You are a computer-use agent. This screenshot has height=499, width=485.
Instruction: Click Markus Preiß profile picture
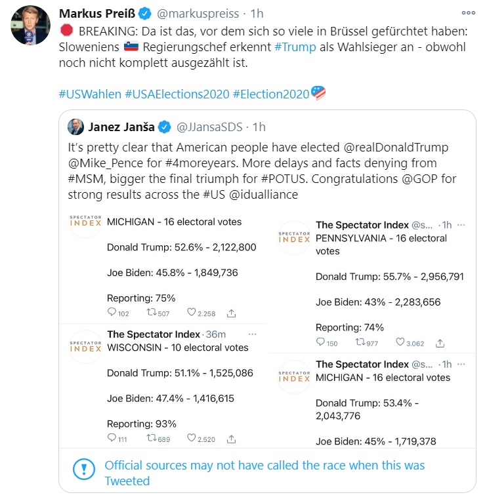click(30, 26)
